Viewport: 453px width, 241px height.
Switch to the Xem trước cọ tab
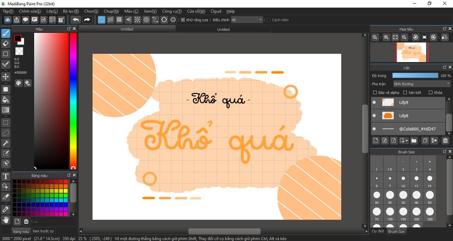(x=43, y=231)
